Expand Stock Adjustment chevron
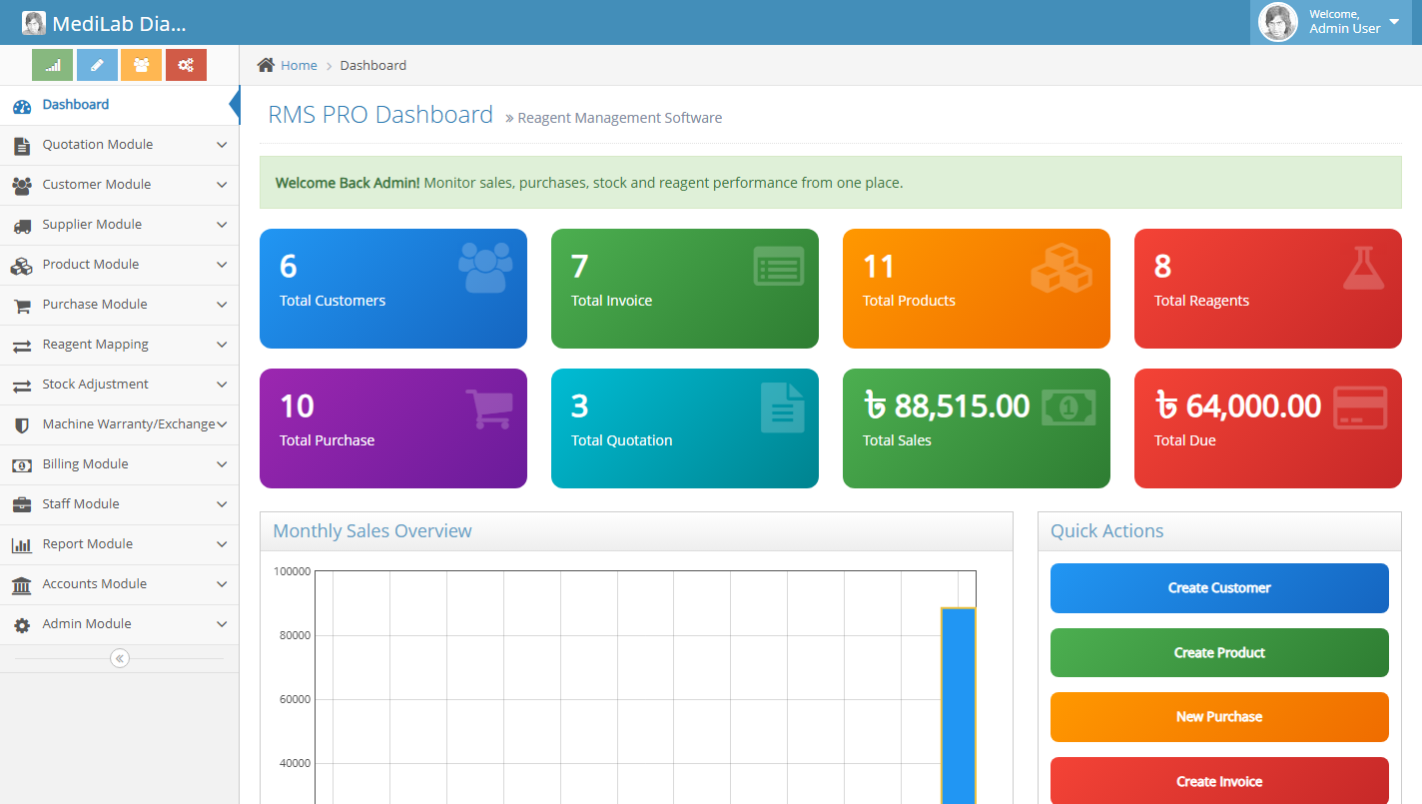The width and height of the screenshot is (1422, 804). pos(222,385)
